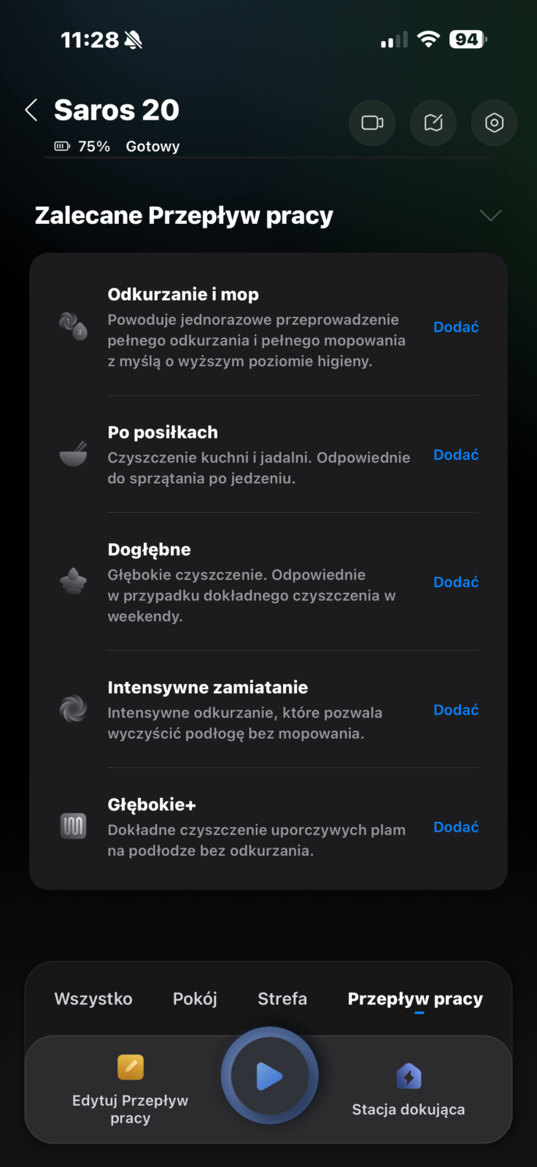Tap the Intensywne zamiatanie swirl icon
Screen dimensions: 537x1167
[x=73, y=709]
